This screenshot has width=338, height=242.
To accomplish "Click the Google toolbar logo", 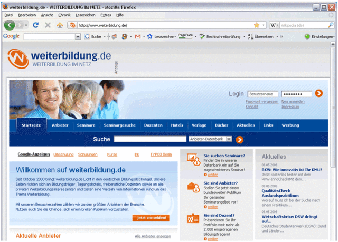I will point(11,36).
